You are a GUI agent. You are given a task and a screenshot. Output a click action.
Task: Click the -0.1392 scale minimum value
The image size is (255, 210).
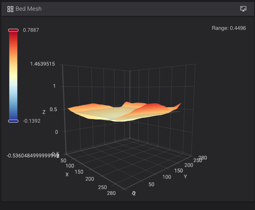(x=31, y=121)
